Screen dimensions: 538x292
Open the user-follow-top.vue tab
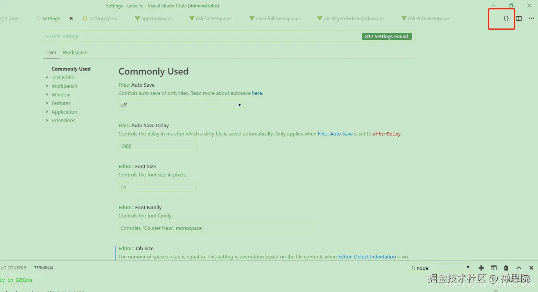274,18
